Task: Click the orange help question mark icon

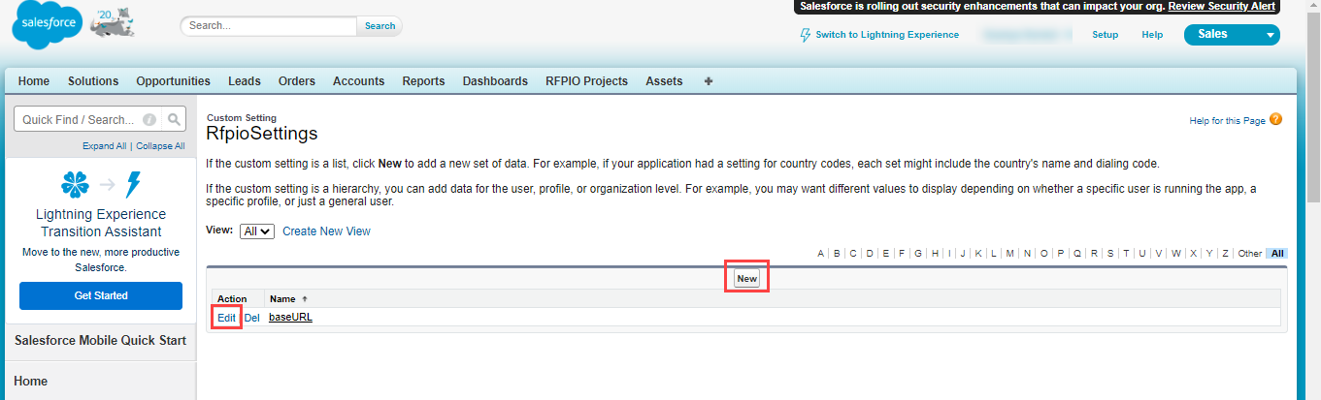Action: pos(1275,119)
